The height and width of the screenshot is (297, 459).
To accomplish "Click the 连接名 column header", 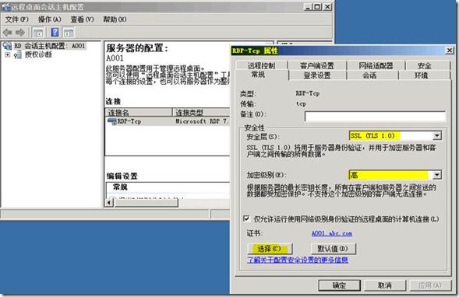I will (x=139, y=112).
